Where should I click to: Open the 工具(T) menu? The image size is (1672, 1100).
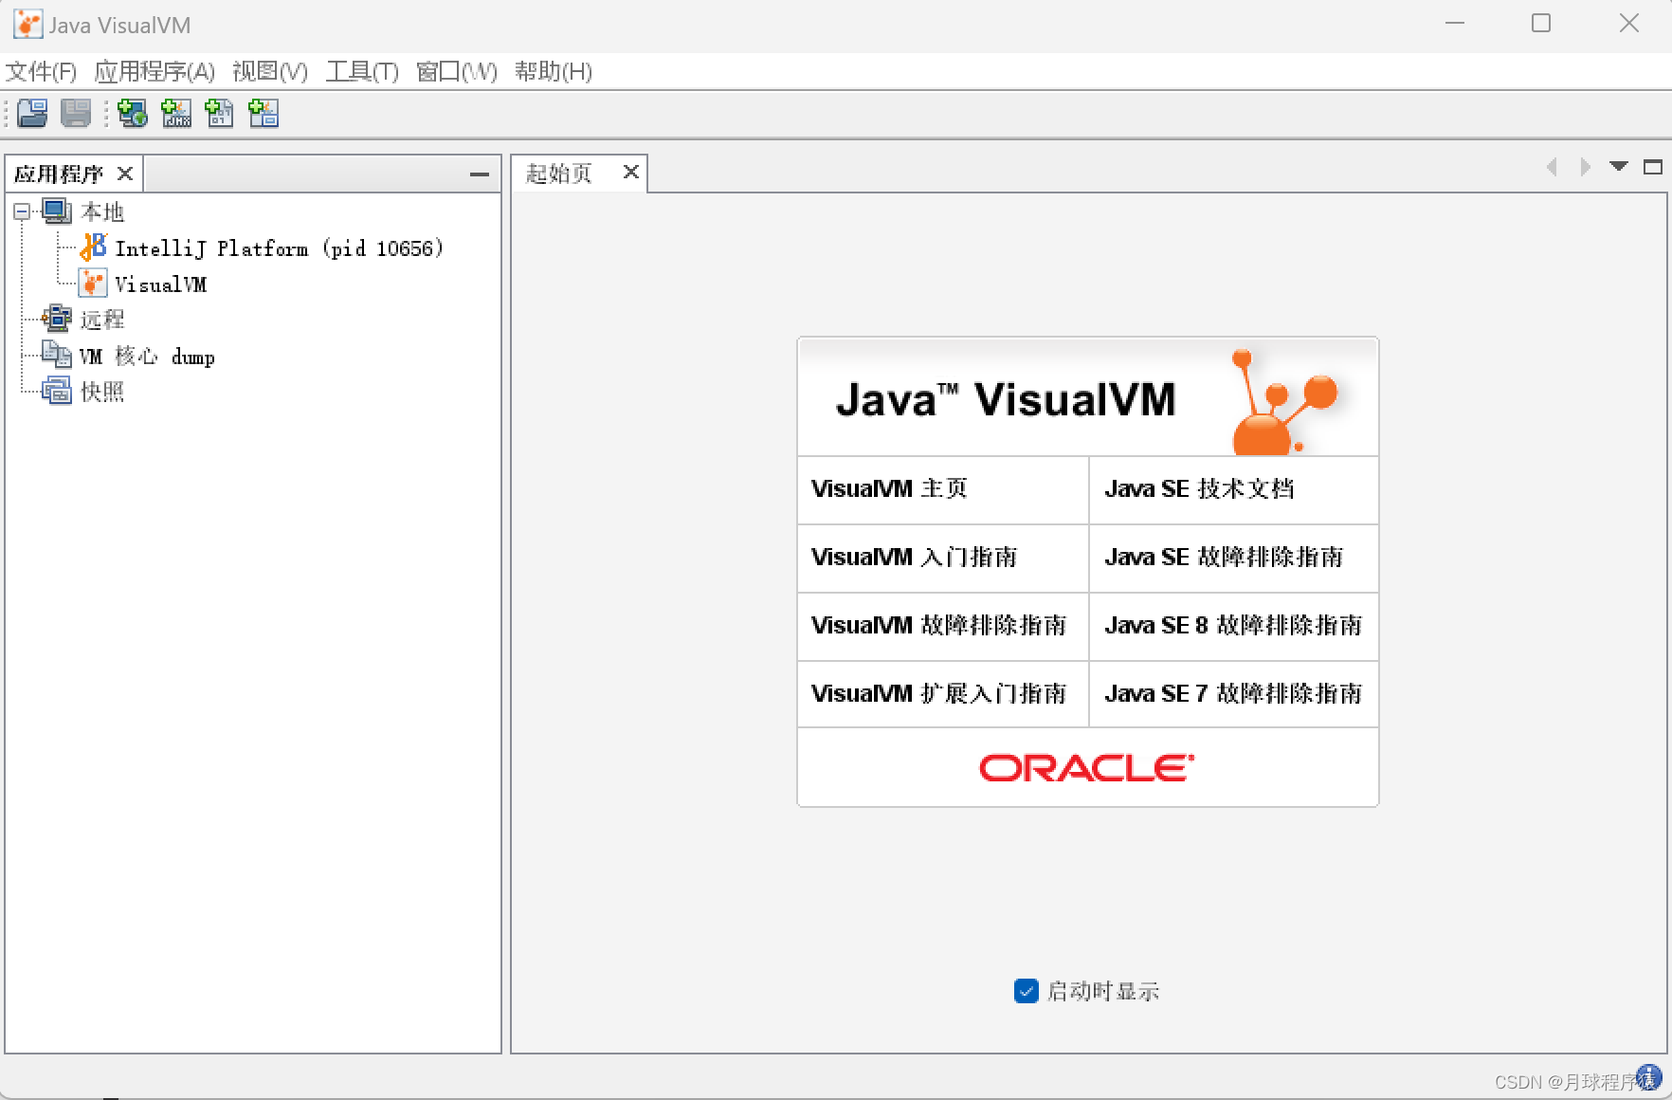[x=362, y=71]
